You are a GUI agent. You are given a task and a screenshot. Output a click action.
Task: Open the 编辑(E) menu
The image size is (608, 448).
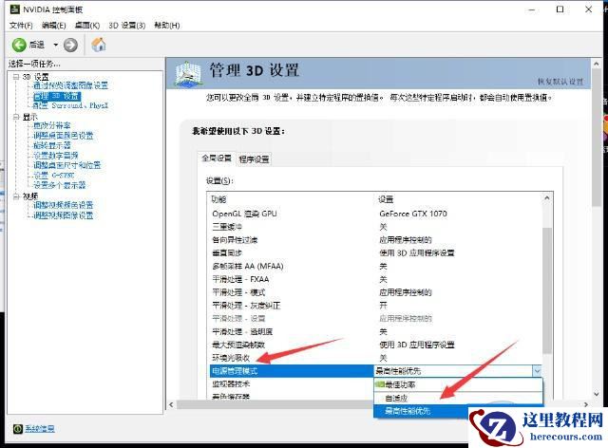[54, 26]
